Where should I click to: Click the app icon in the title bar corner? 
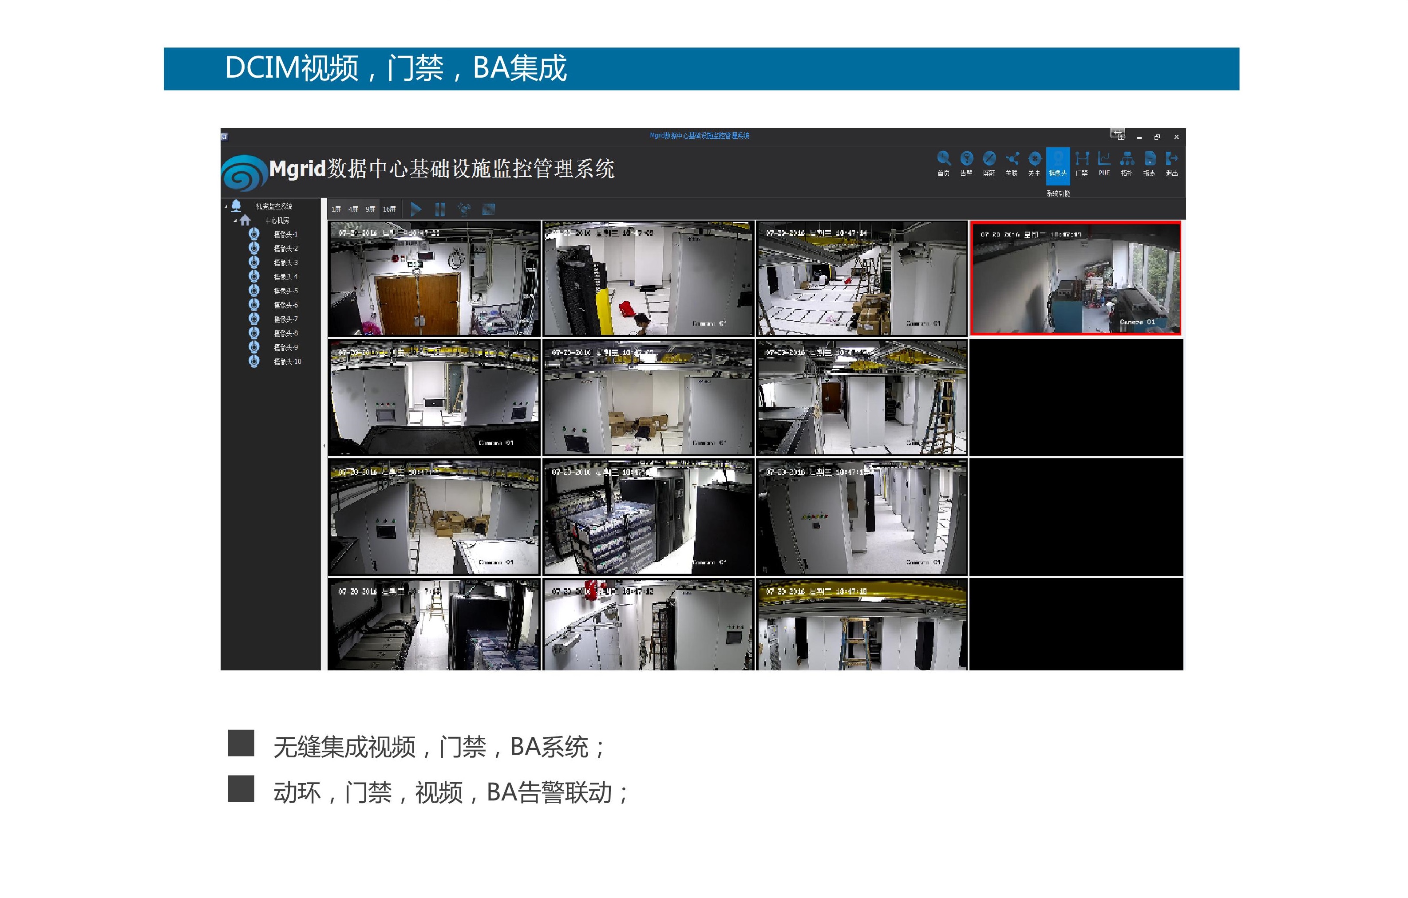coord(225,137)
